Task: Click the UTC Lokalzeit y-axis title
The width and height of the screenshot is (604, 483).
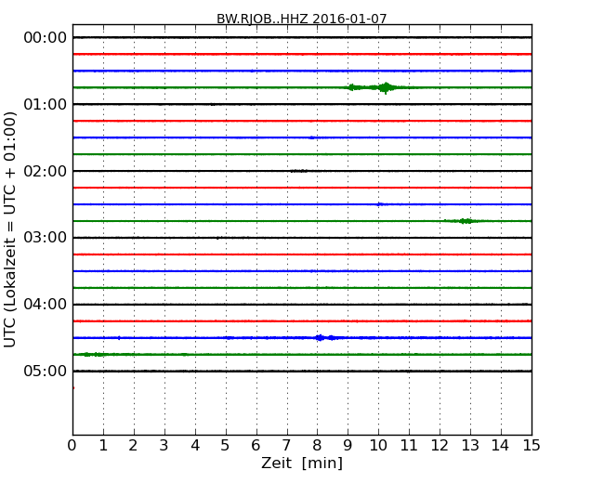Action: coord(10,229)
